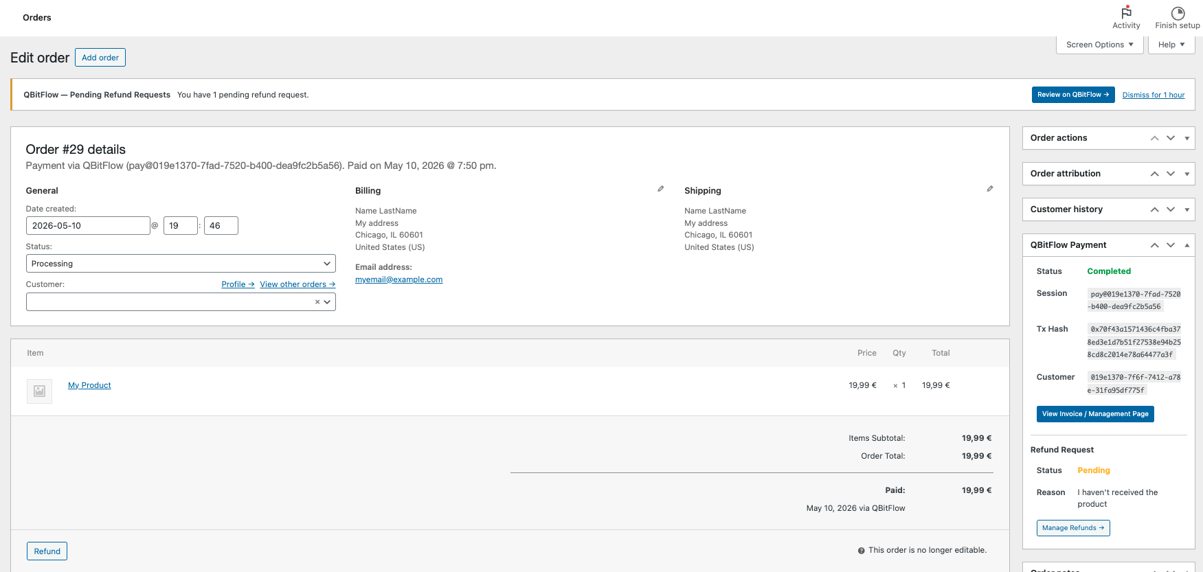1203x572 pixels.
Task: Move Order attribution panel up
Action: pos(1155,174)
